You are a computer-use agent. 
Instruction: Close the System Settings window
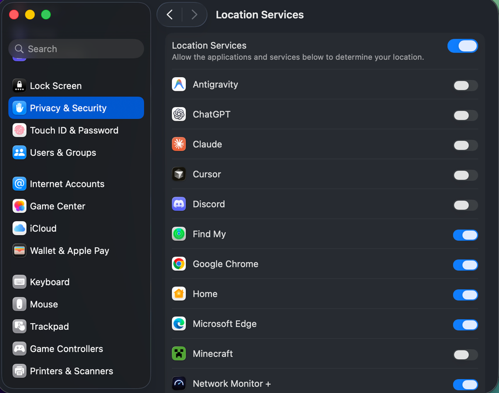point(14,14)
